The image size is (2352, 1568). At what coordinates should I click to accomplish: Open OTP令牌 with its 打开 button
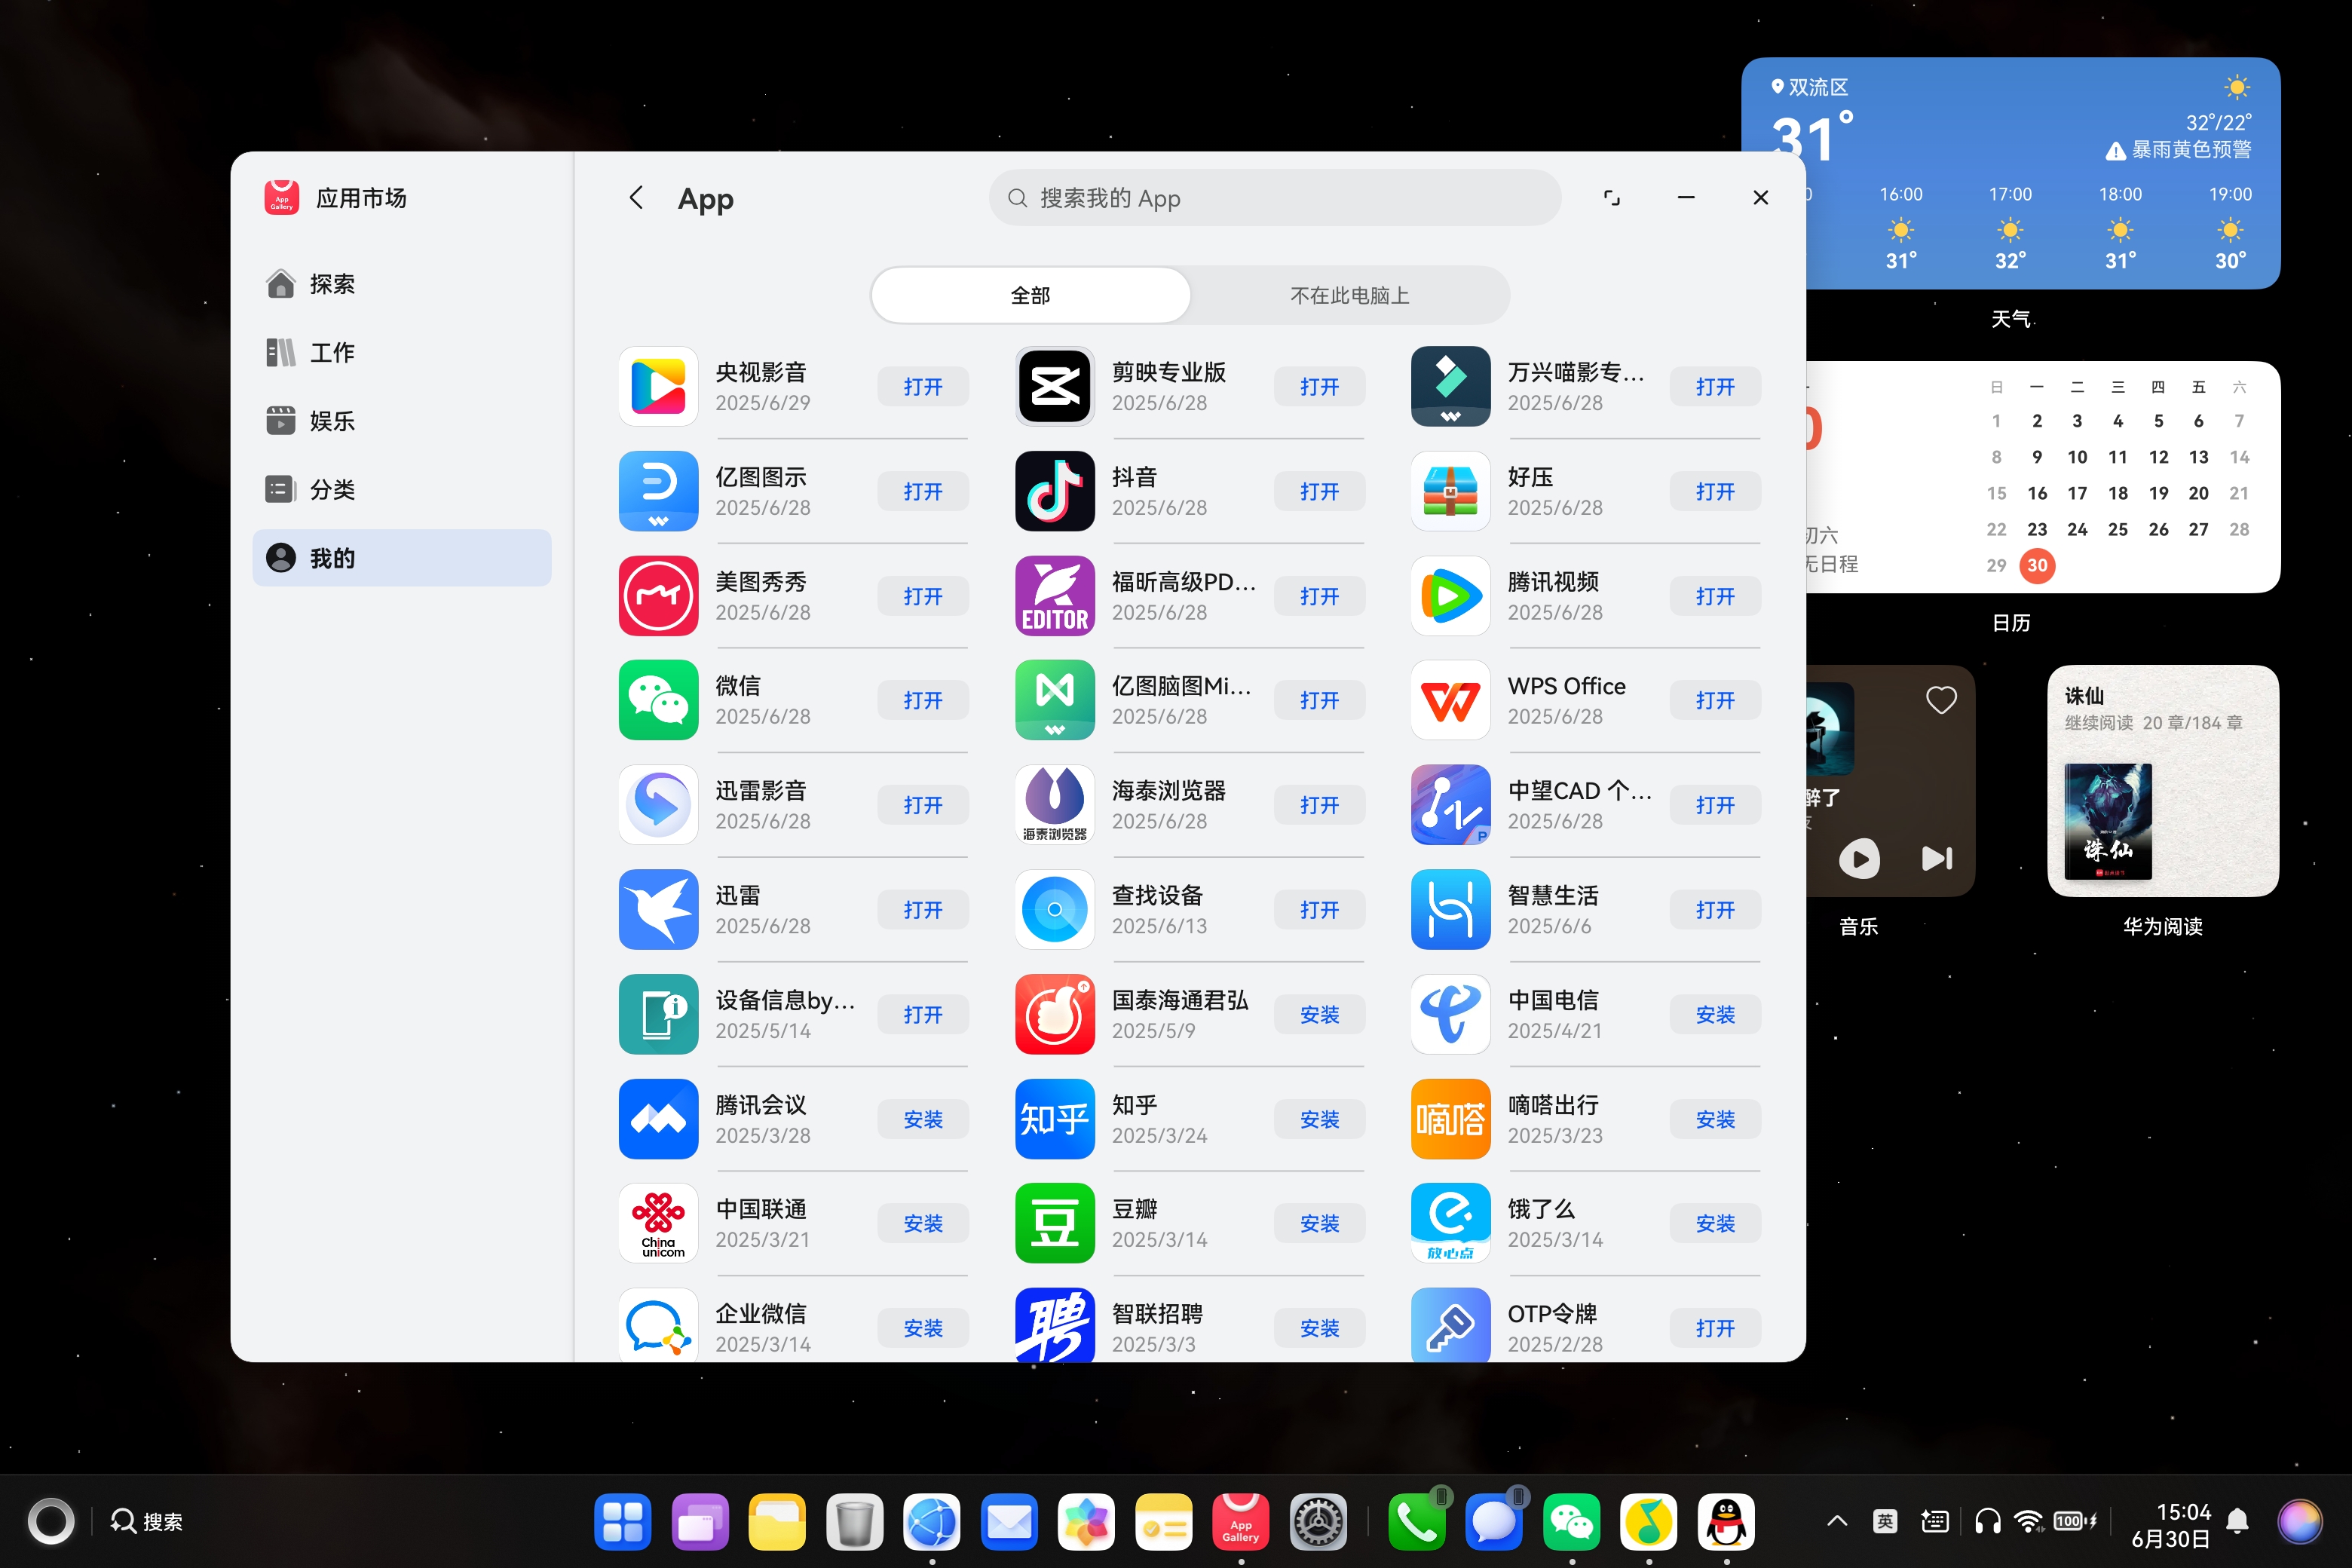[x=1715, y=1328]
